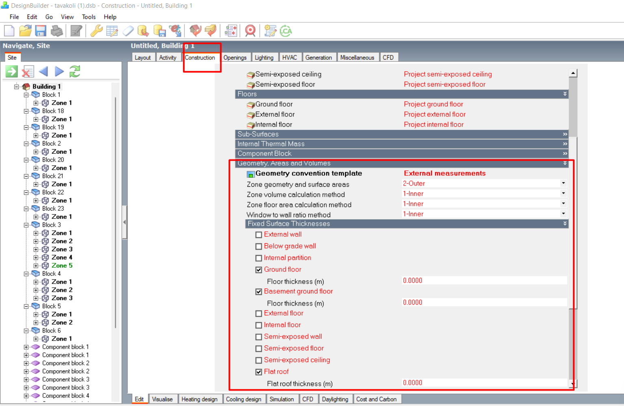This screenshot has width=624, height=406.
Task: Uncheck the Basement ground floor checkbox
Action: pos(258,292)
